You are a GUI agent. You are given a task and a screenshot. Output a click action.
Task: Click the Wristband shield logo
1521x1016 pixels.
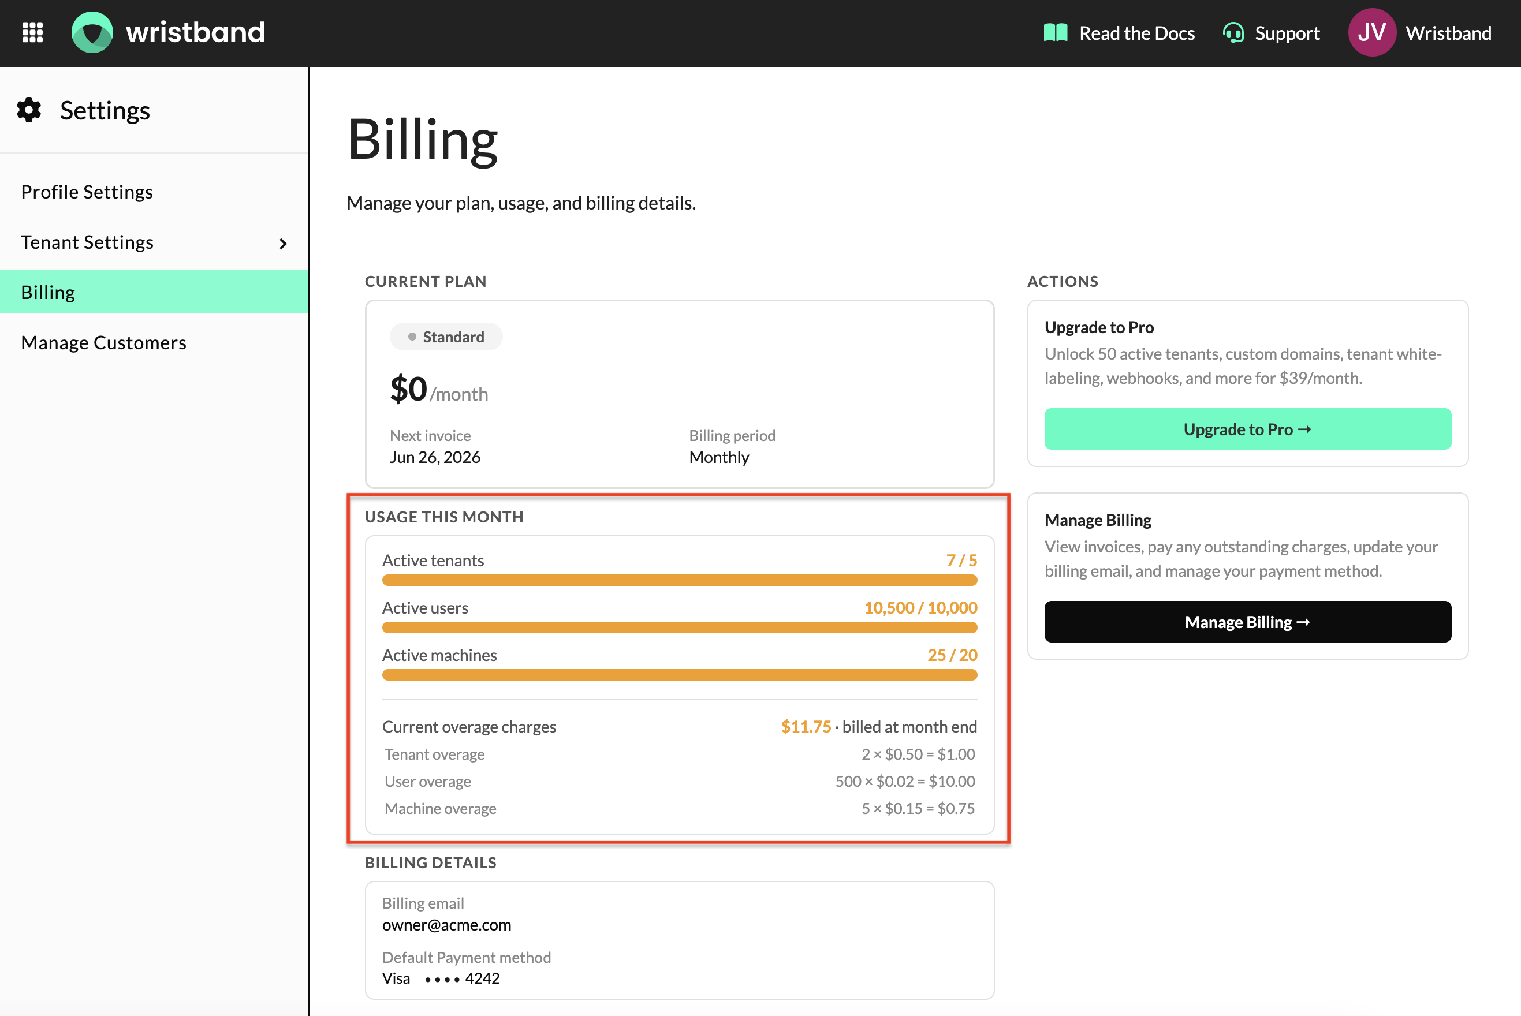[x=92, y=32]
